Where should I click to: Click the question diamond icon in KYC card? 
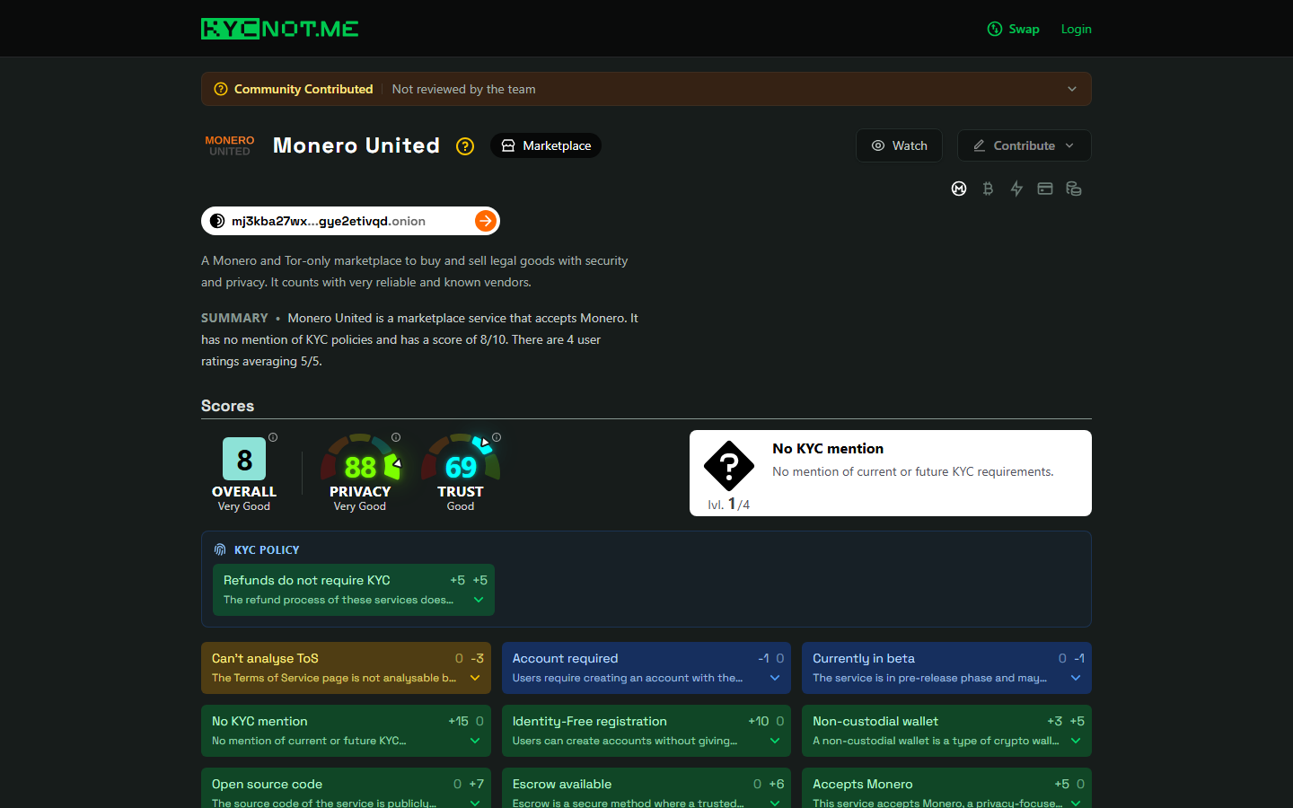(729, 466)
